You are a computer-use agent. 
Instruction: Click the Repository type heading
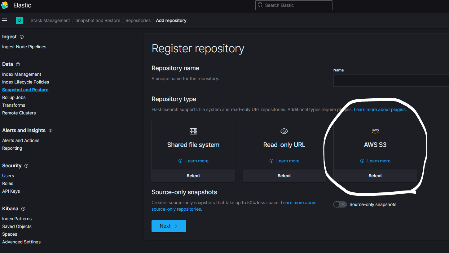click(174, 99)
